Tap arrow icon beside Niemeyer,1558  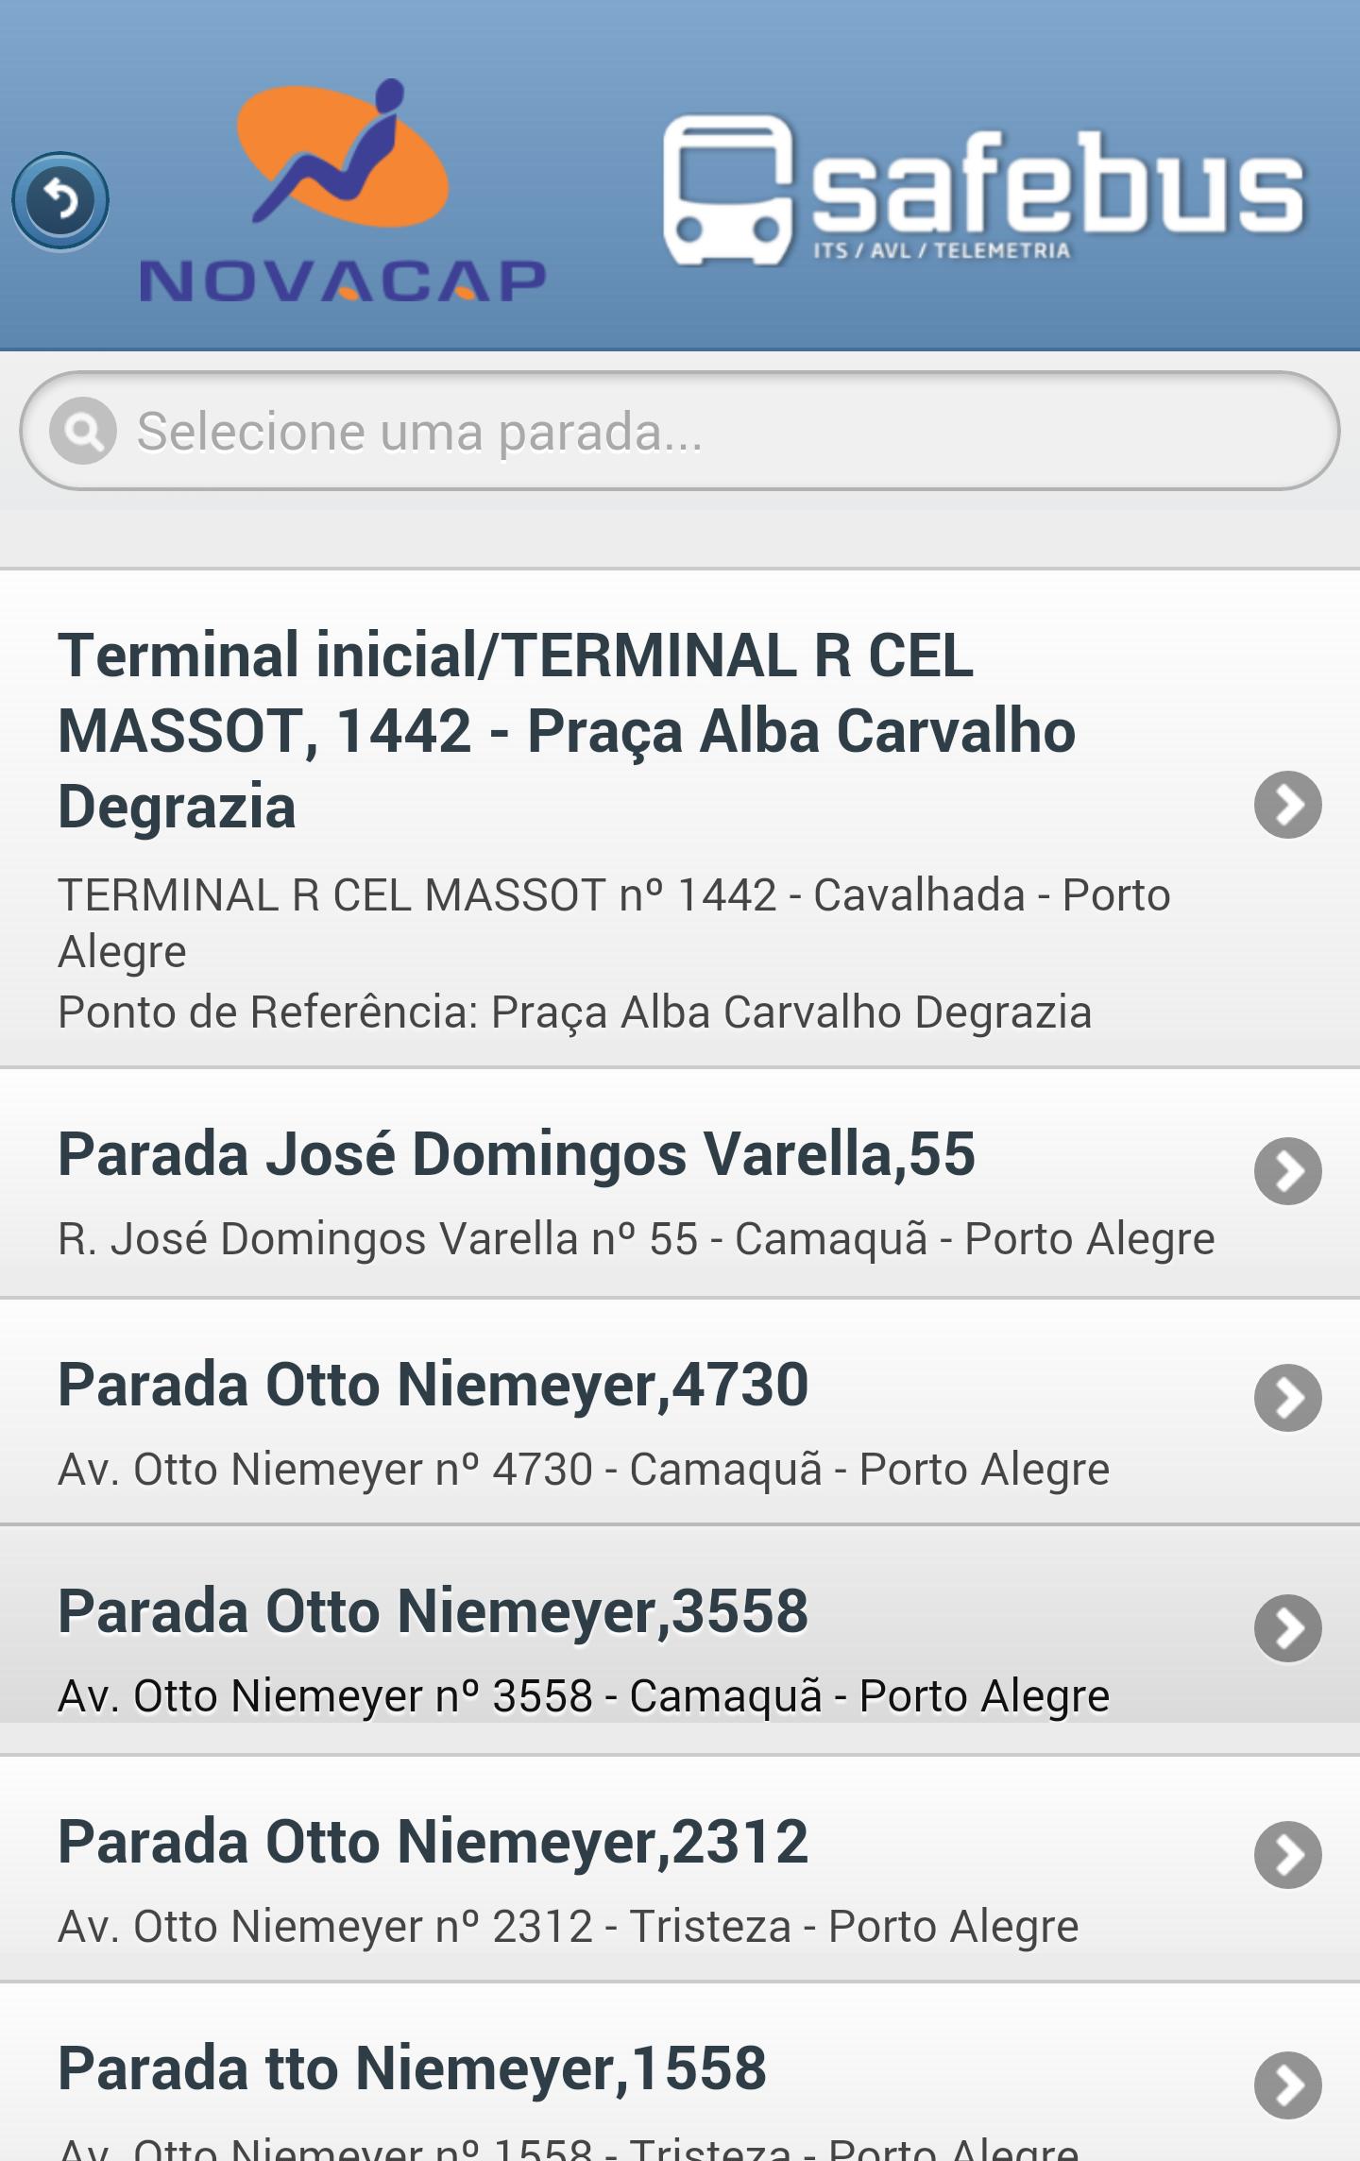tap(1287, 2085)
